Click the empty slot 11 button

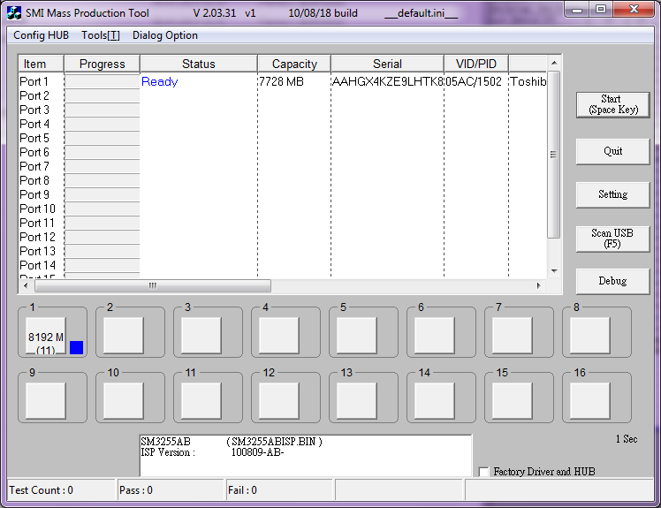[x=201, y=401]
